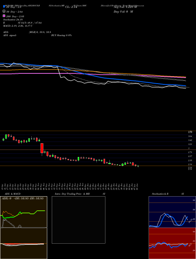
Task: Open the ADX chart with green line
Action: (x=24, y=212)
